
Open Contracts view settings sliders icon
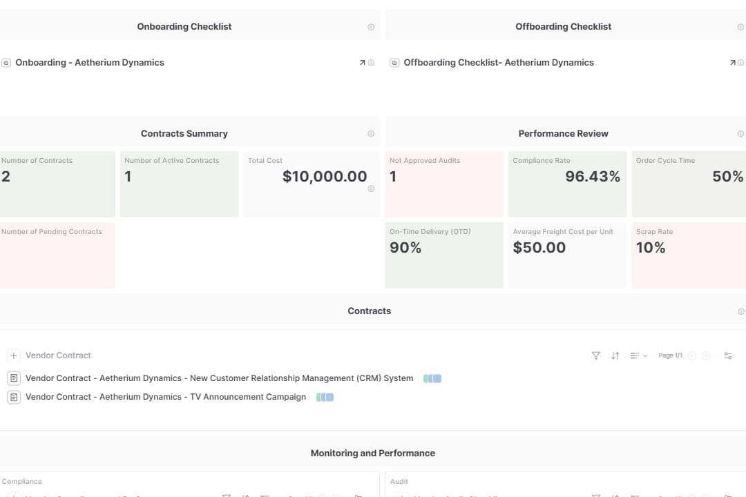coord(727,355)
